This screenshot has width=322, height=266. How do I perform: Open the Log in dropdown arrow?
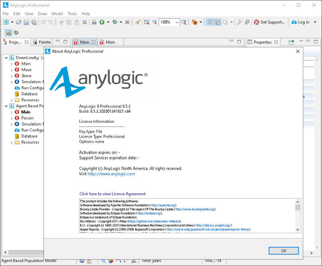click(314, 22)
